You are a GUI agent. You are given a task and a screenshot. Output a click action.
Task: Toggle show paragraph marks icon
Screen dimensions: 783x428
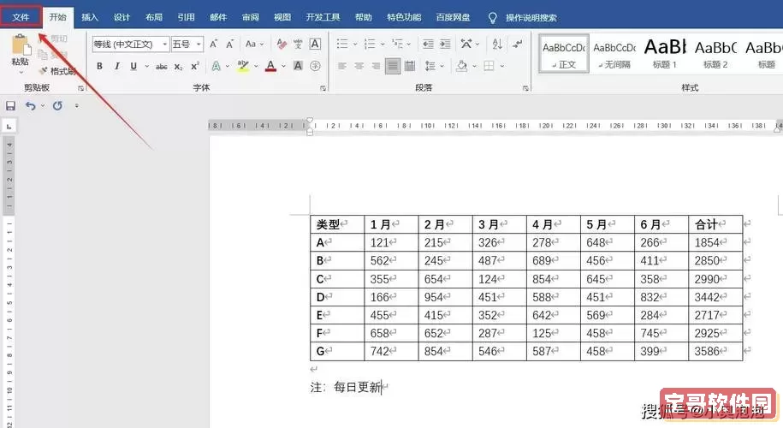518,44
